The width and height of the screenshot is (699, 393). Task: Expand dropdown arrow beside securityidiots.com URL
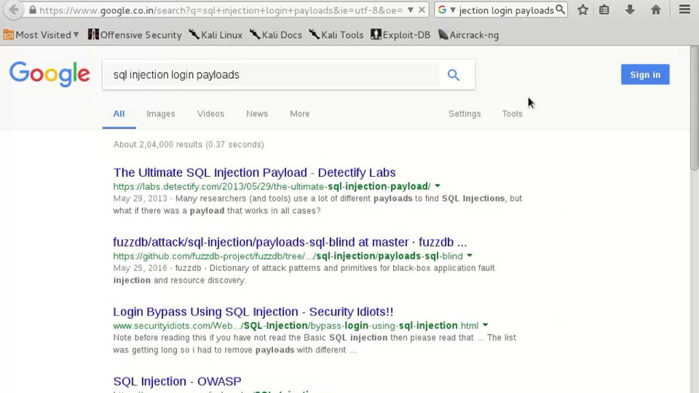pyautogui.click(x=485, y=326)
